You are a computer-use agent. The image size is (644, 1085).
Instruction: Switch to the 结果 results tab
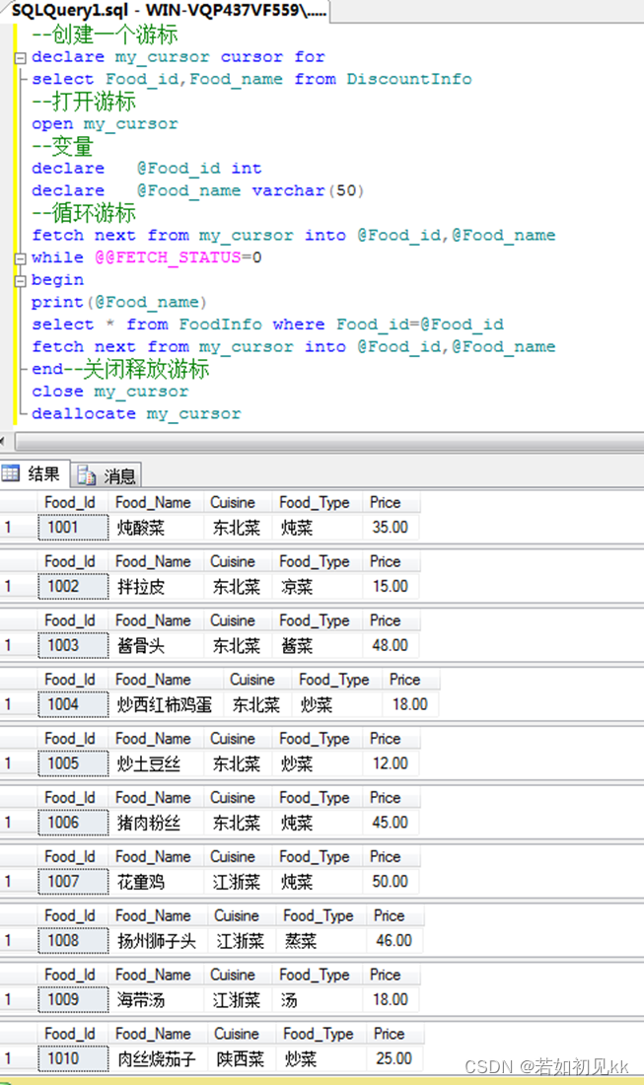(35, 474)
